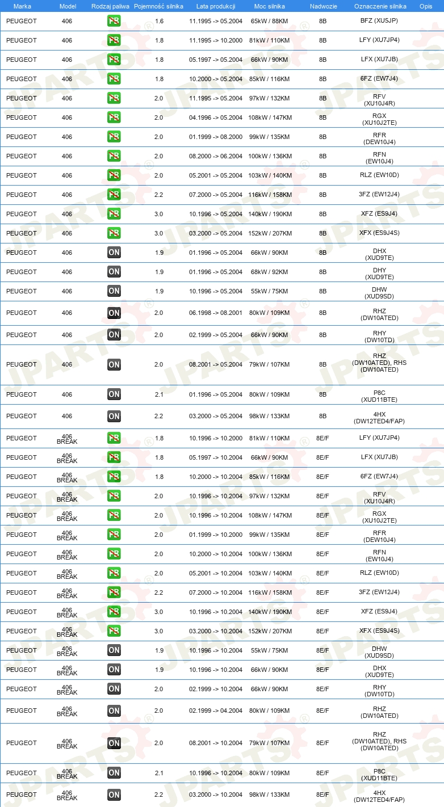444x807 pixels.
Task: Click the Oznaczenie silnika column header
Action: tap(380, 6)
